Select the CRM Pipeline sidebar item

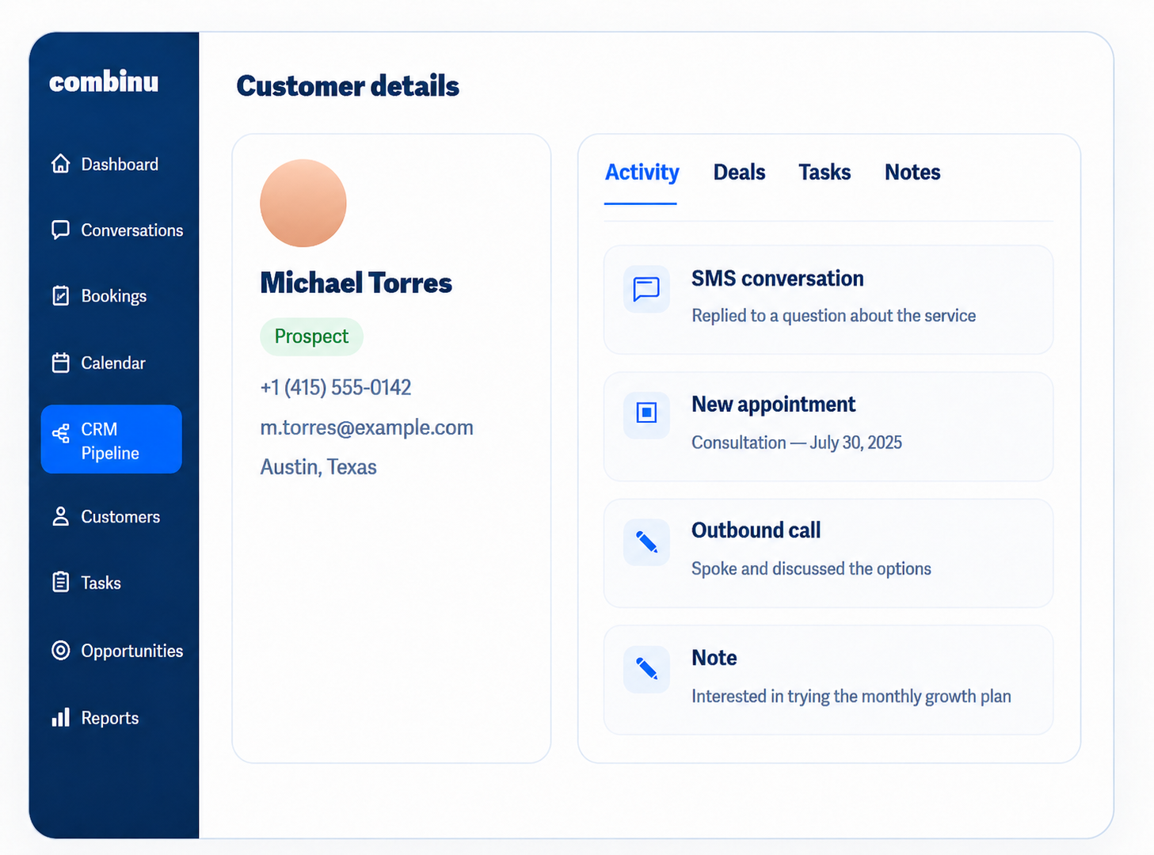[111, 439]
